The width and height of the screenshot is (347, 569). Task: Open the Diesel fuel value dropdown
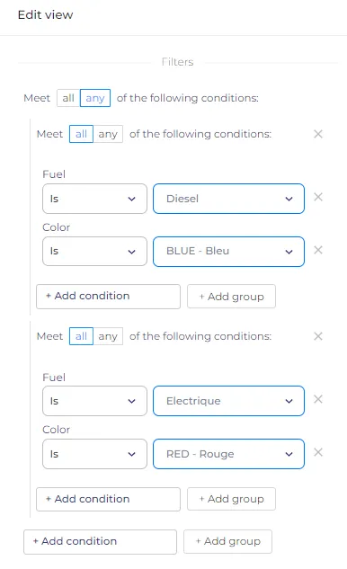click(228, 199)
